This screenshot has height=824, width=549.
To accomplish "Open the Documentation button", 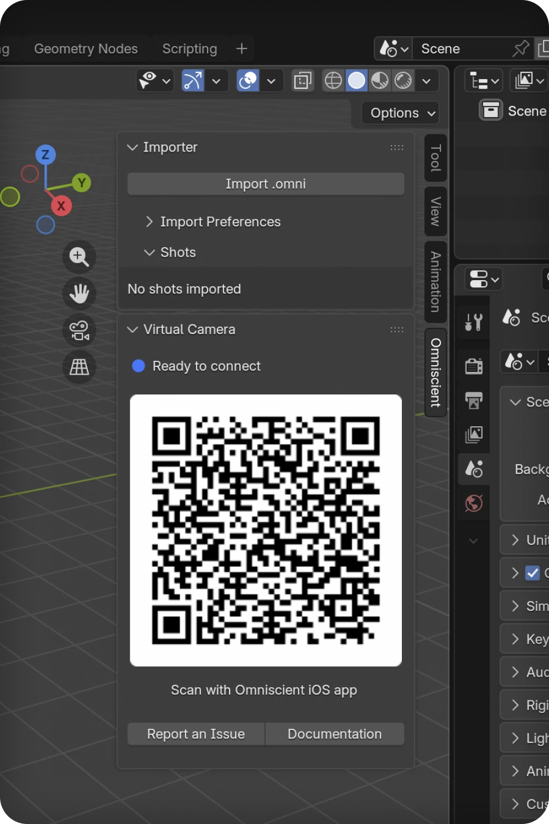I will coord(335,734).
